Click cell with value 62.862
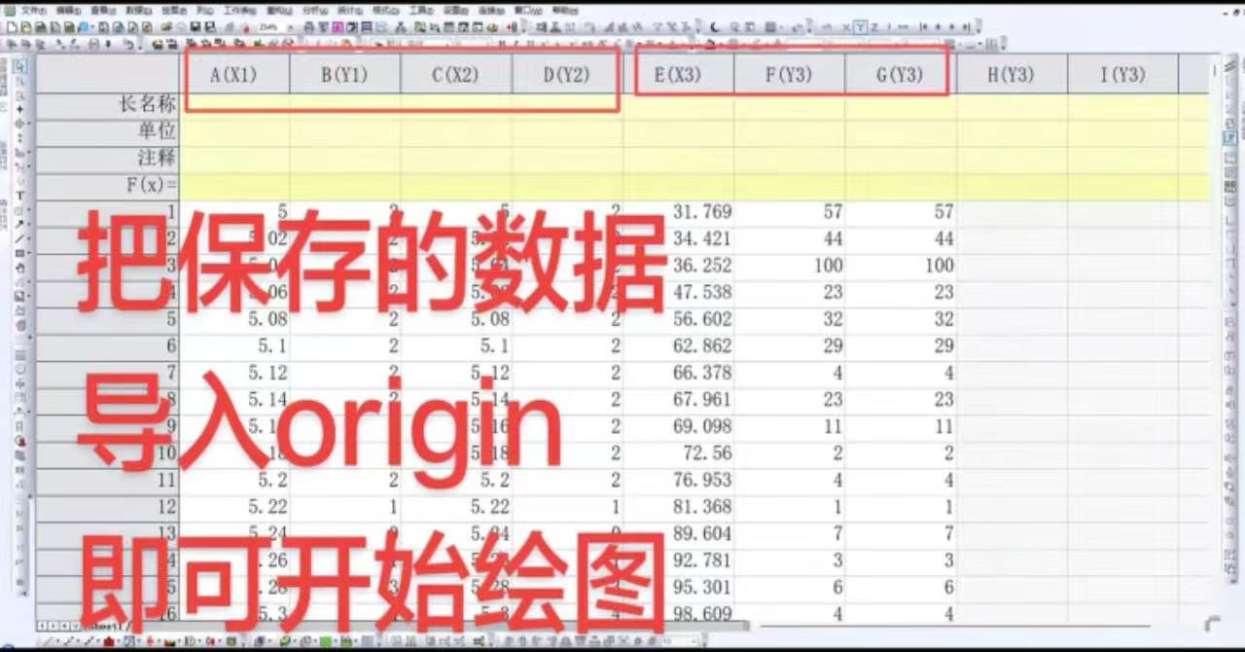Screen dimensions: 1245x652 [x=678, y=345]
